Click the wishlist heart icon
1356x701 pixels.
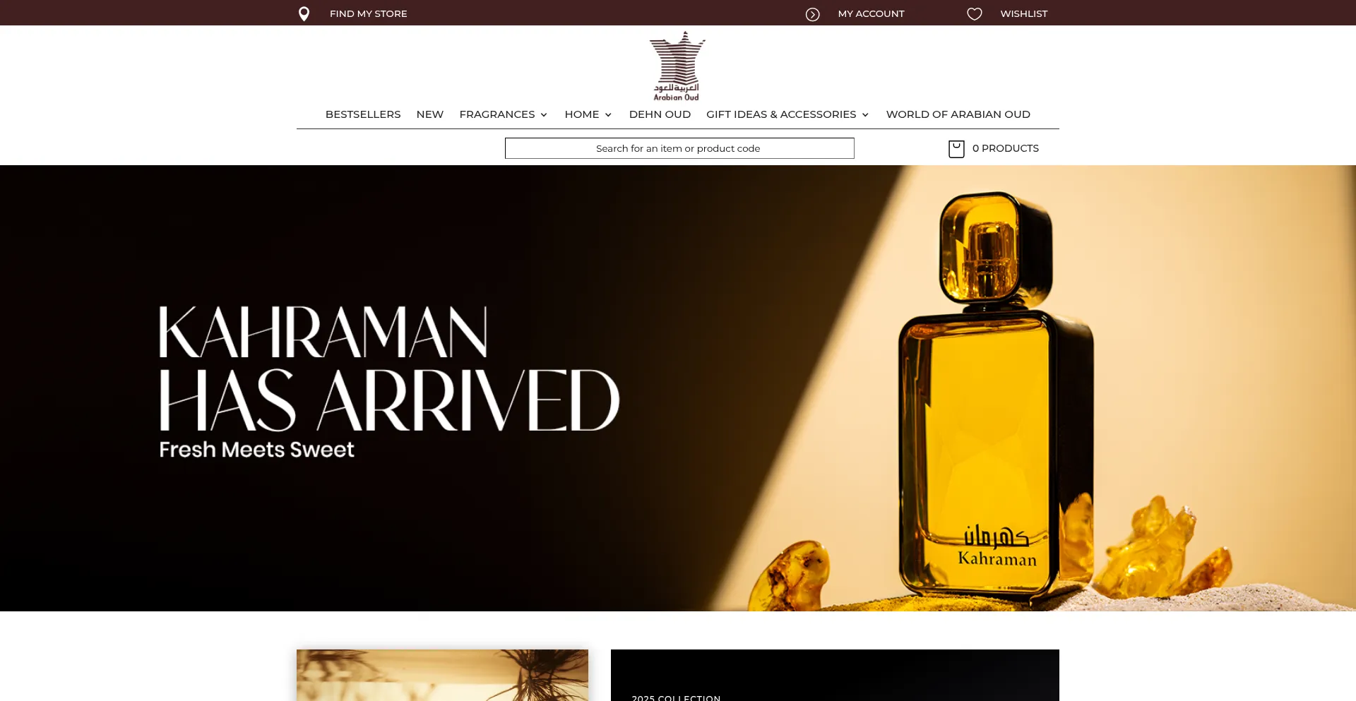tap(975, 14)
